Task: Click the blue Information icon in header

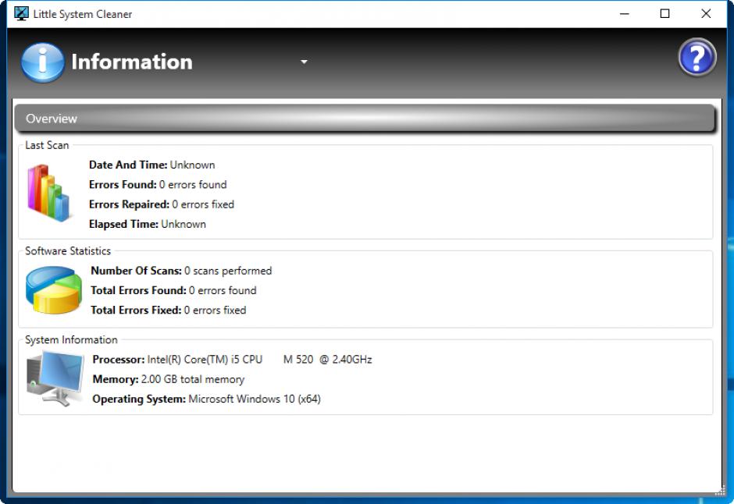Action: coord(42,62)
